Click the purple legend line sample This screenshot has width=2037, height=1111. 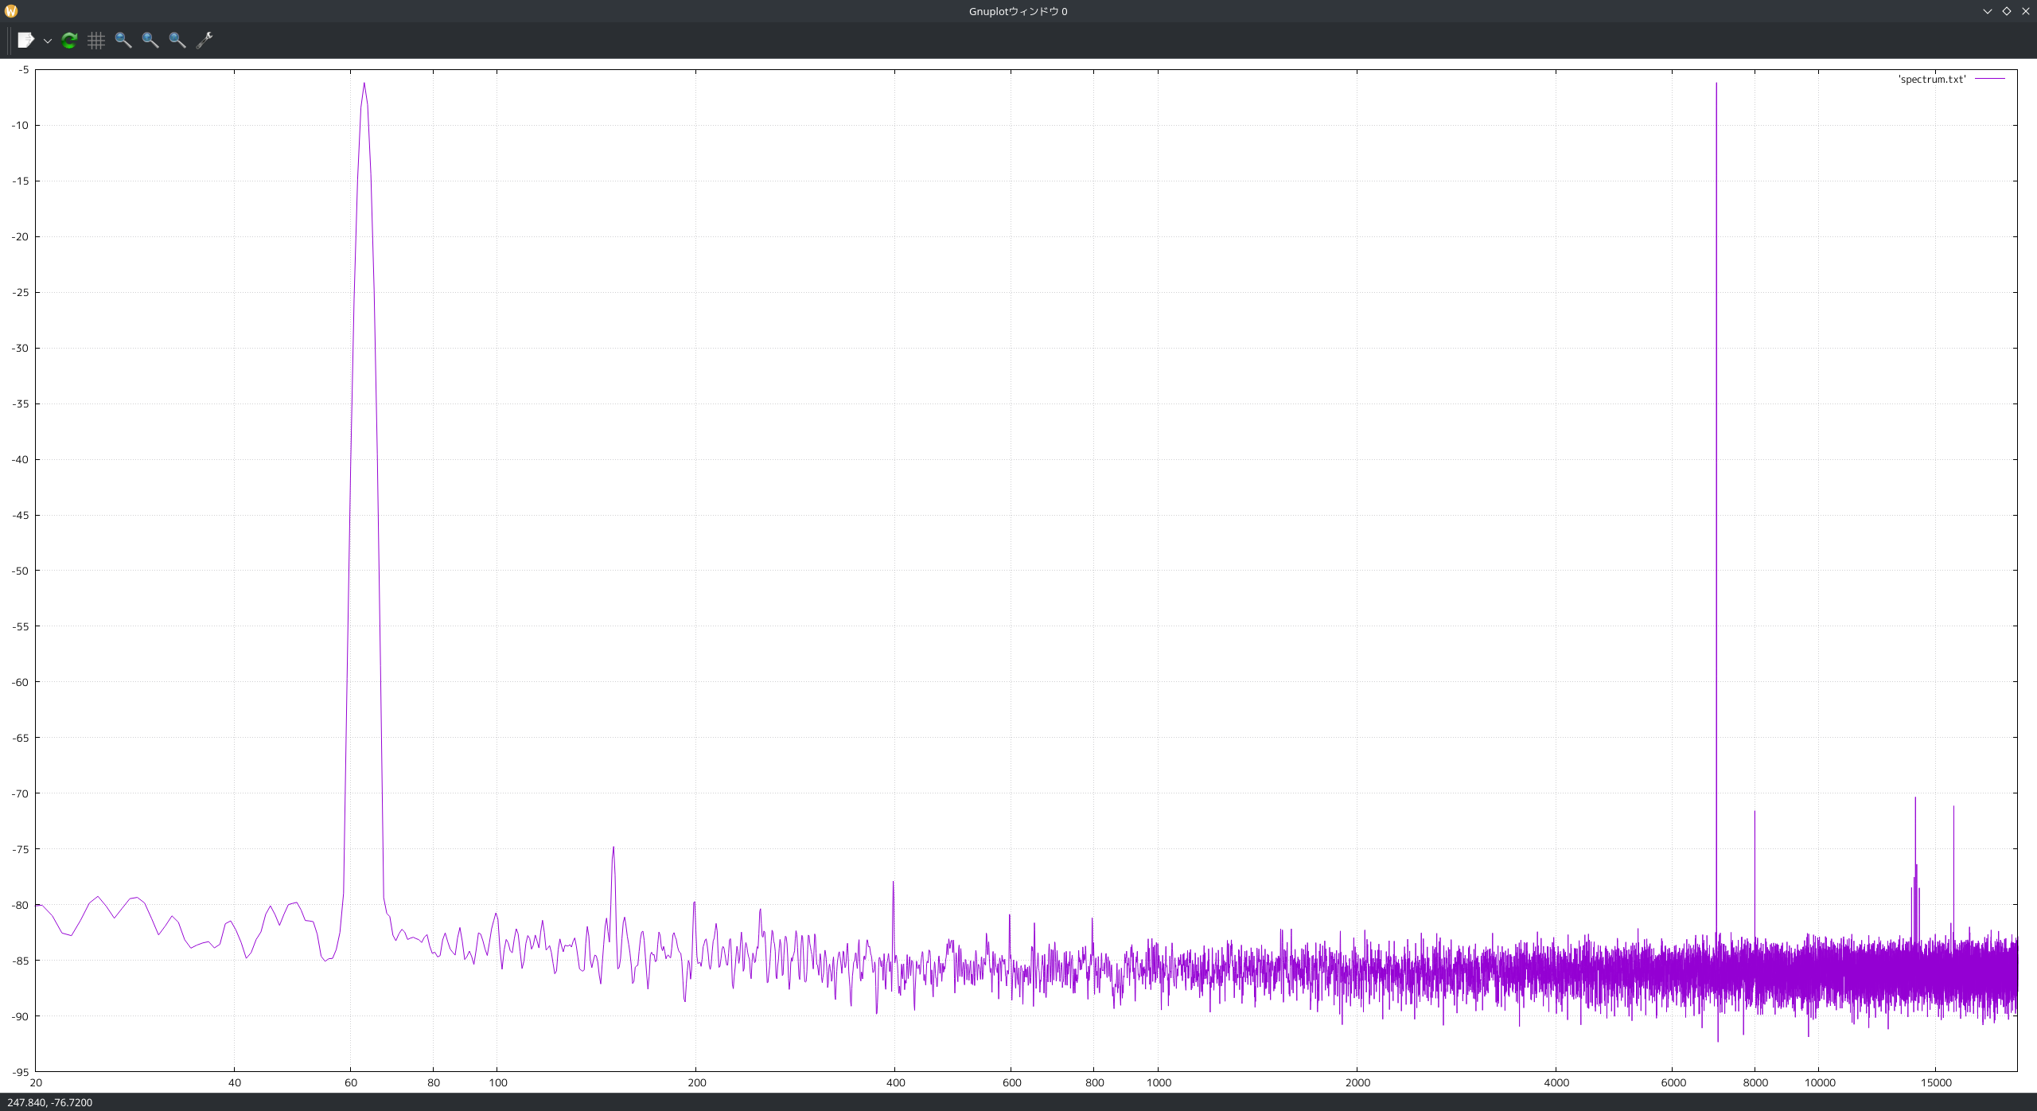pos(1990,79)
